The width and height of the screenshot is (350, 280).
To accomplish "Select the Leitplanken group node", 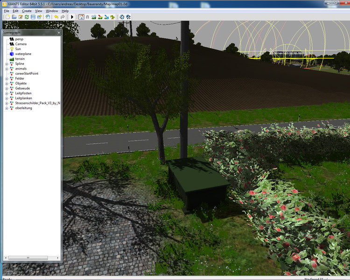I will [23, 98].
